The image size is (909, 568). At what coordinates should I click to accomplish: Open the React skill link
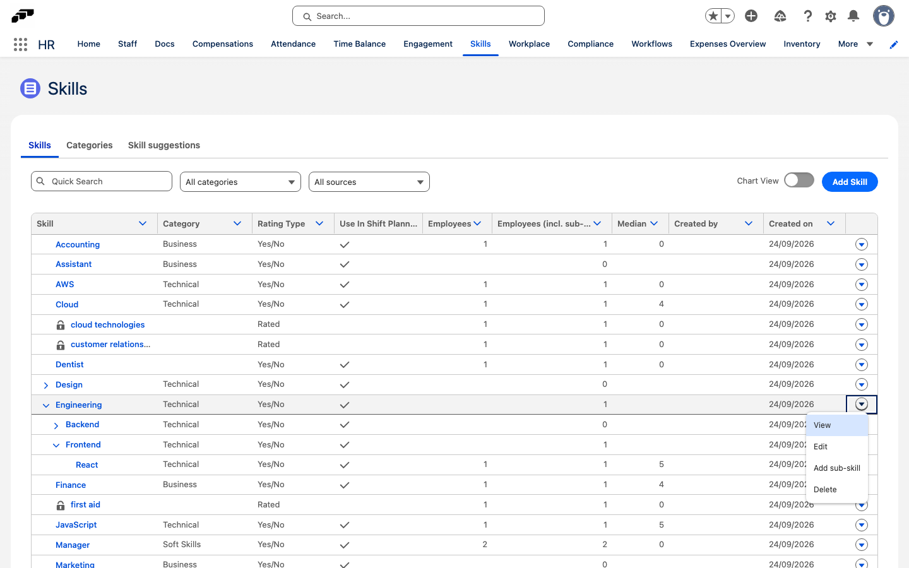point(87,465)
